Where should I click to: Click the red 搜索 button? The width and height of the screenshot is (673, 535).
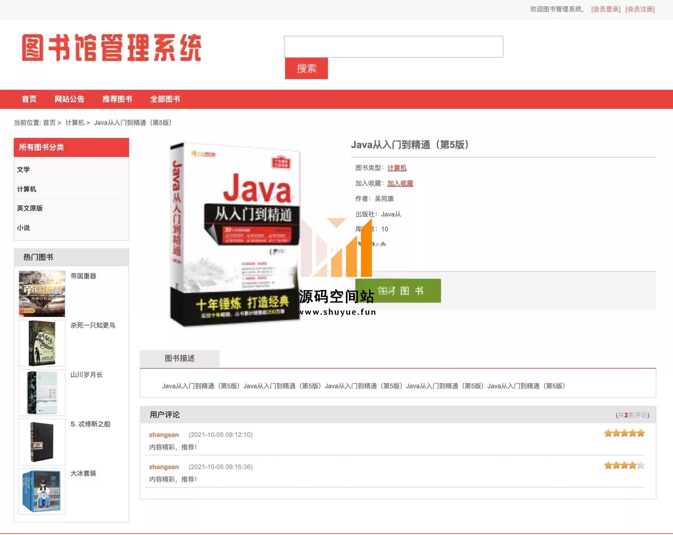click(306, 68)
